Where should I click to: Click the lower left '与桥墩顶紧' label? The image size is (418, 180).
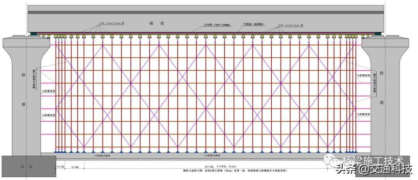[x=48, y=115]
